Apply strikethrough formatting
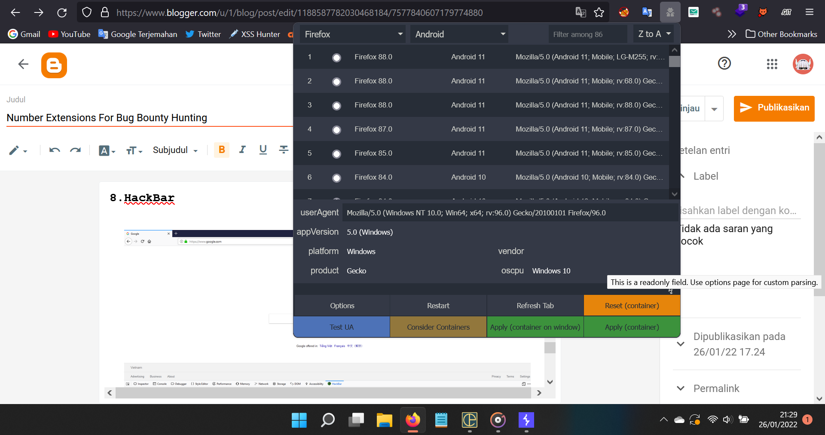The image size is (825, 435). (284, 150)
